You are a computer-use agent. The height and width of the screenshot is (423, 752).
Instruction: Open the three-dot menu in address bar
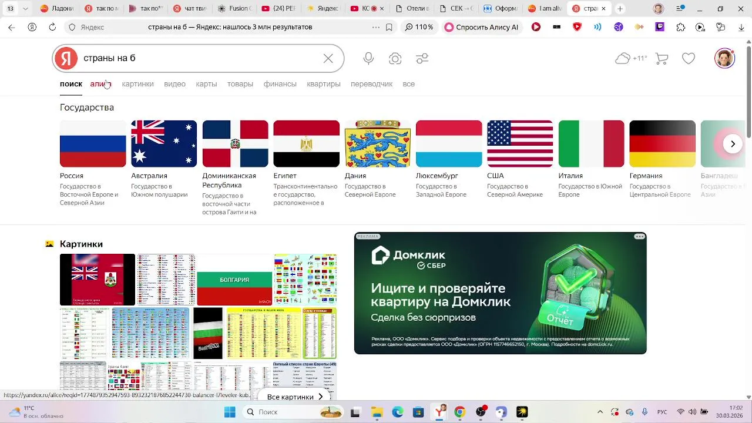[376, 27]
